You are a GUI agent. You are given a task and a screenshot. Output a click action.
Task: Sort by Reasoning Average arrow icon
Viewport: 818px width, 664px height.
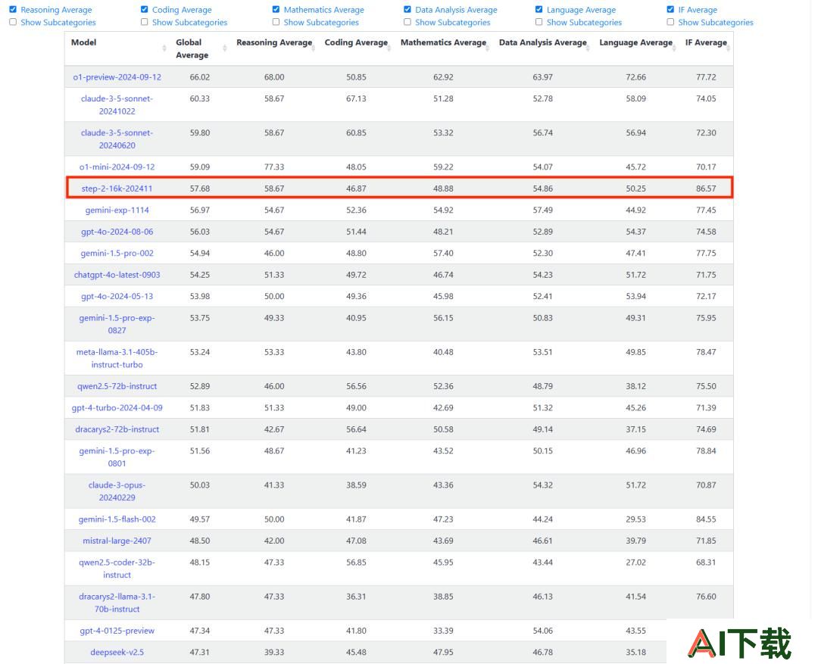point(314,48)
